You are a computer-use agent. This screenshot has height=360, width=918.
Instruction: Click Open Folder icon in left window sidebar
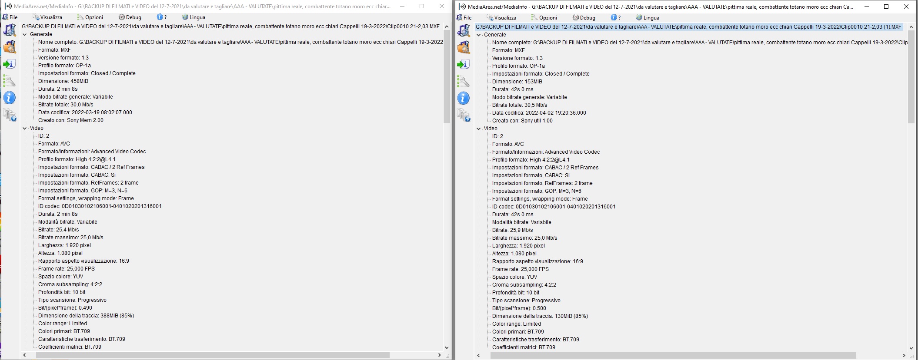(10, 47)
